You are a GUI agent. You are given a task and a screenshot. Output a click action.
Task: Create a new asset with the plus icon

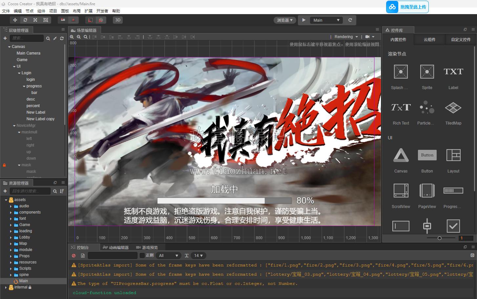5,191
